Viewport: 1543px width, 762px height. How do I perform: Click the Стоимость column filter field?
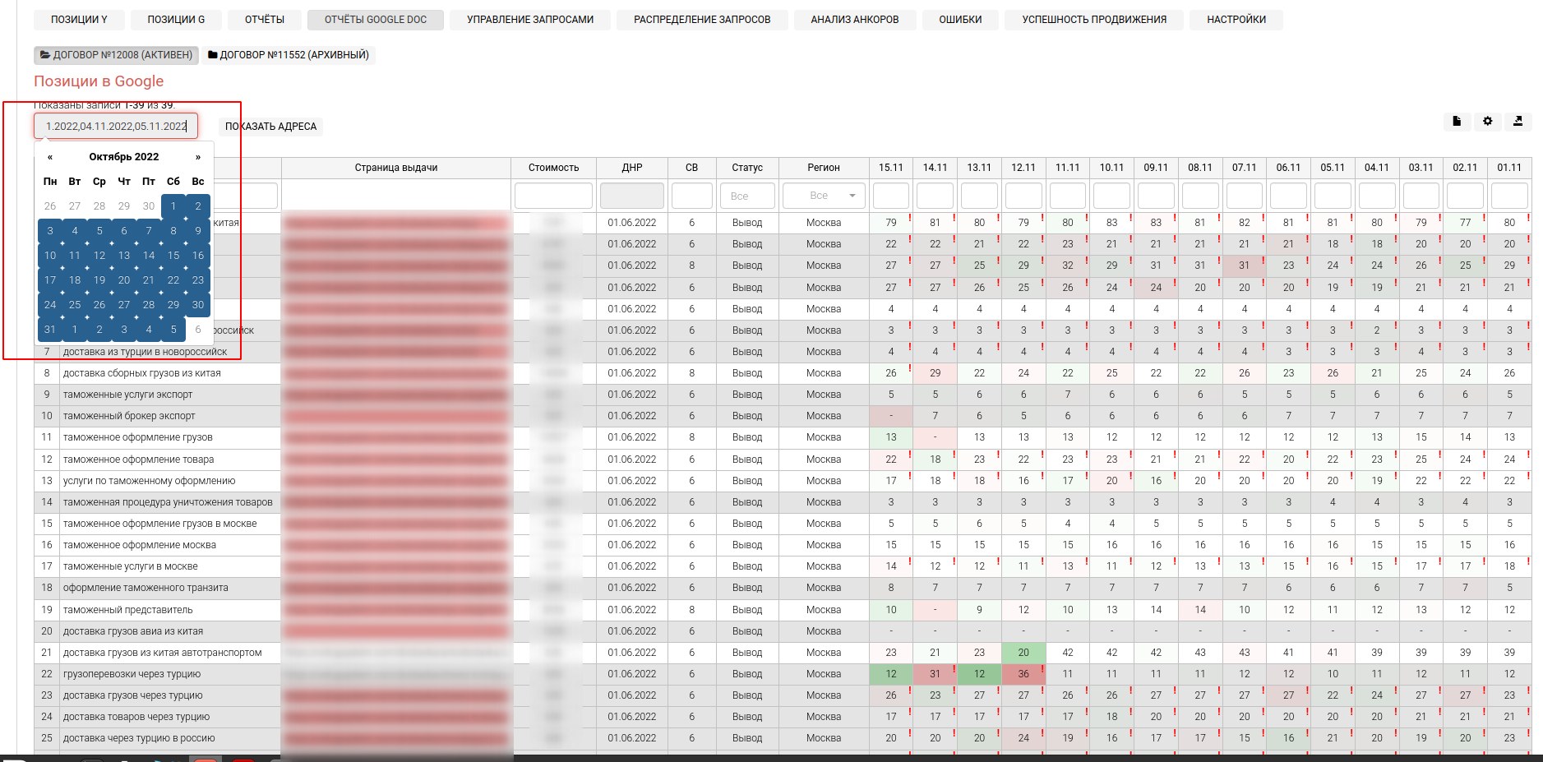tap(553, 196)
